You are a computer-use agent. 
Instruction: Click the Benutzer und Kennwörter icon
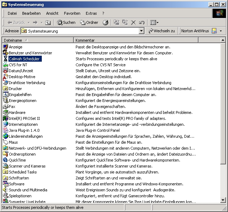click(6, 53)
